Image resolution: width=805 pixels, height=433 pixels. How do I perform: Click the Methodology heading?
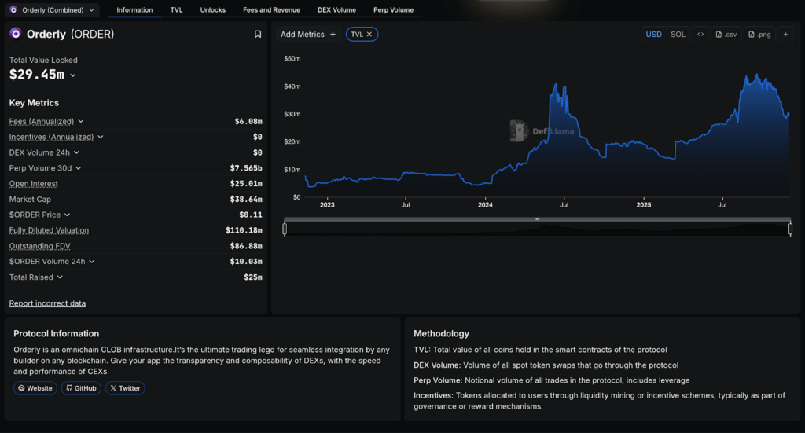[x=442, y=333]
